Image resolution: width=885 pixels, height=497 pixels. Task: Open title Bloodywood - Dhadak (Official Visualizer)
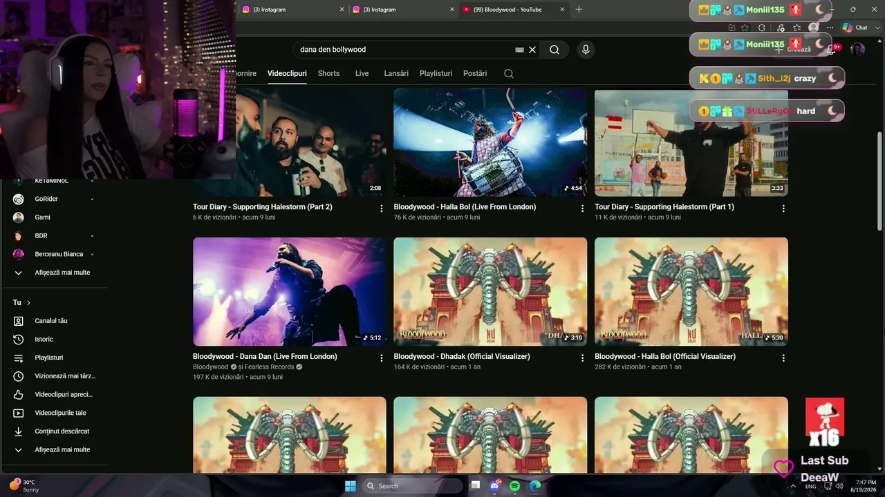[462, 357]
